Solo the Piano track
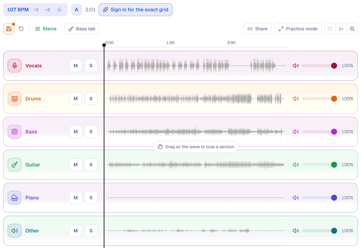361x248 pixels. click(91, 198)
